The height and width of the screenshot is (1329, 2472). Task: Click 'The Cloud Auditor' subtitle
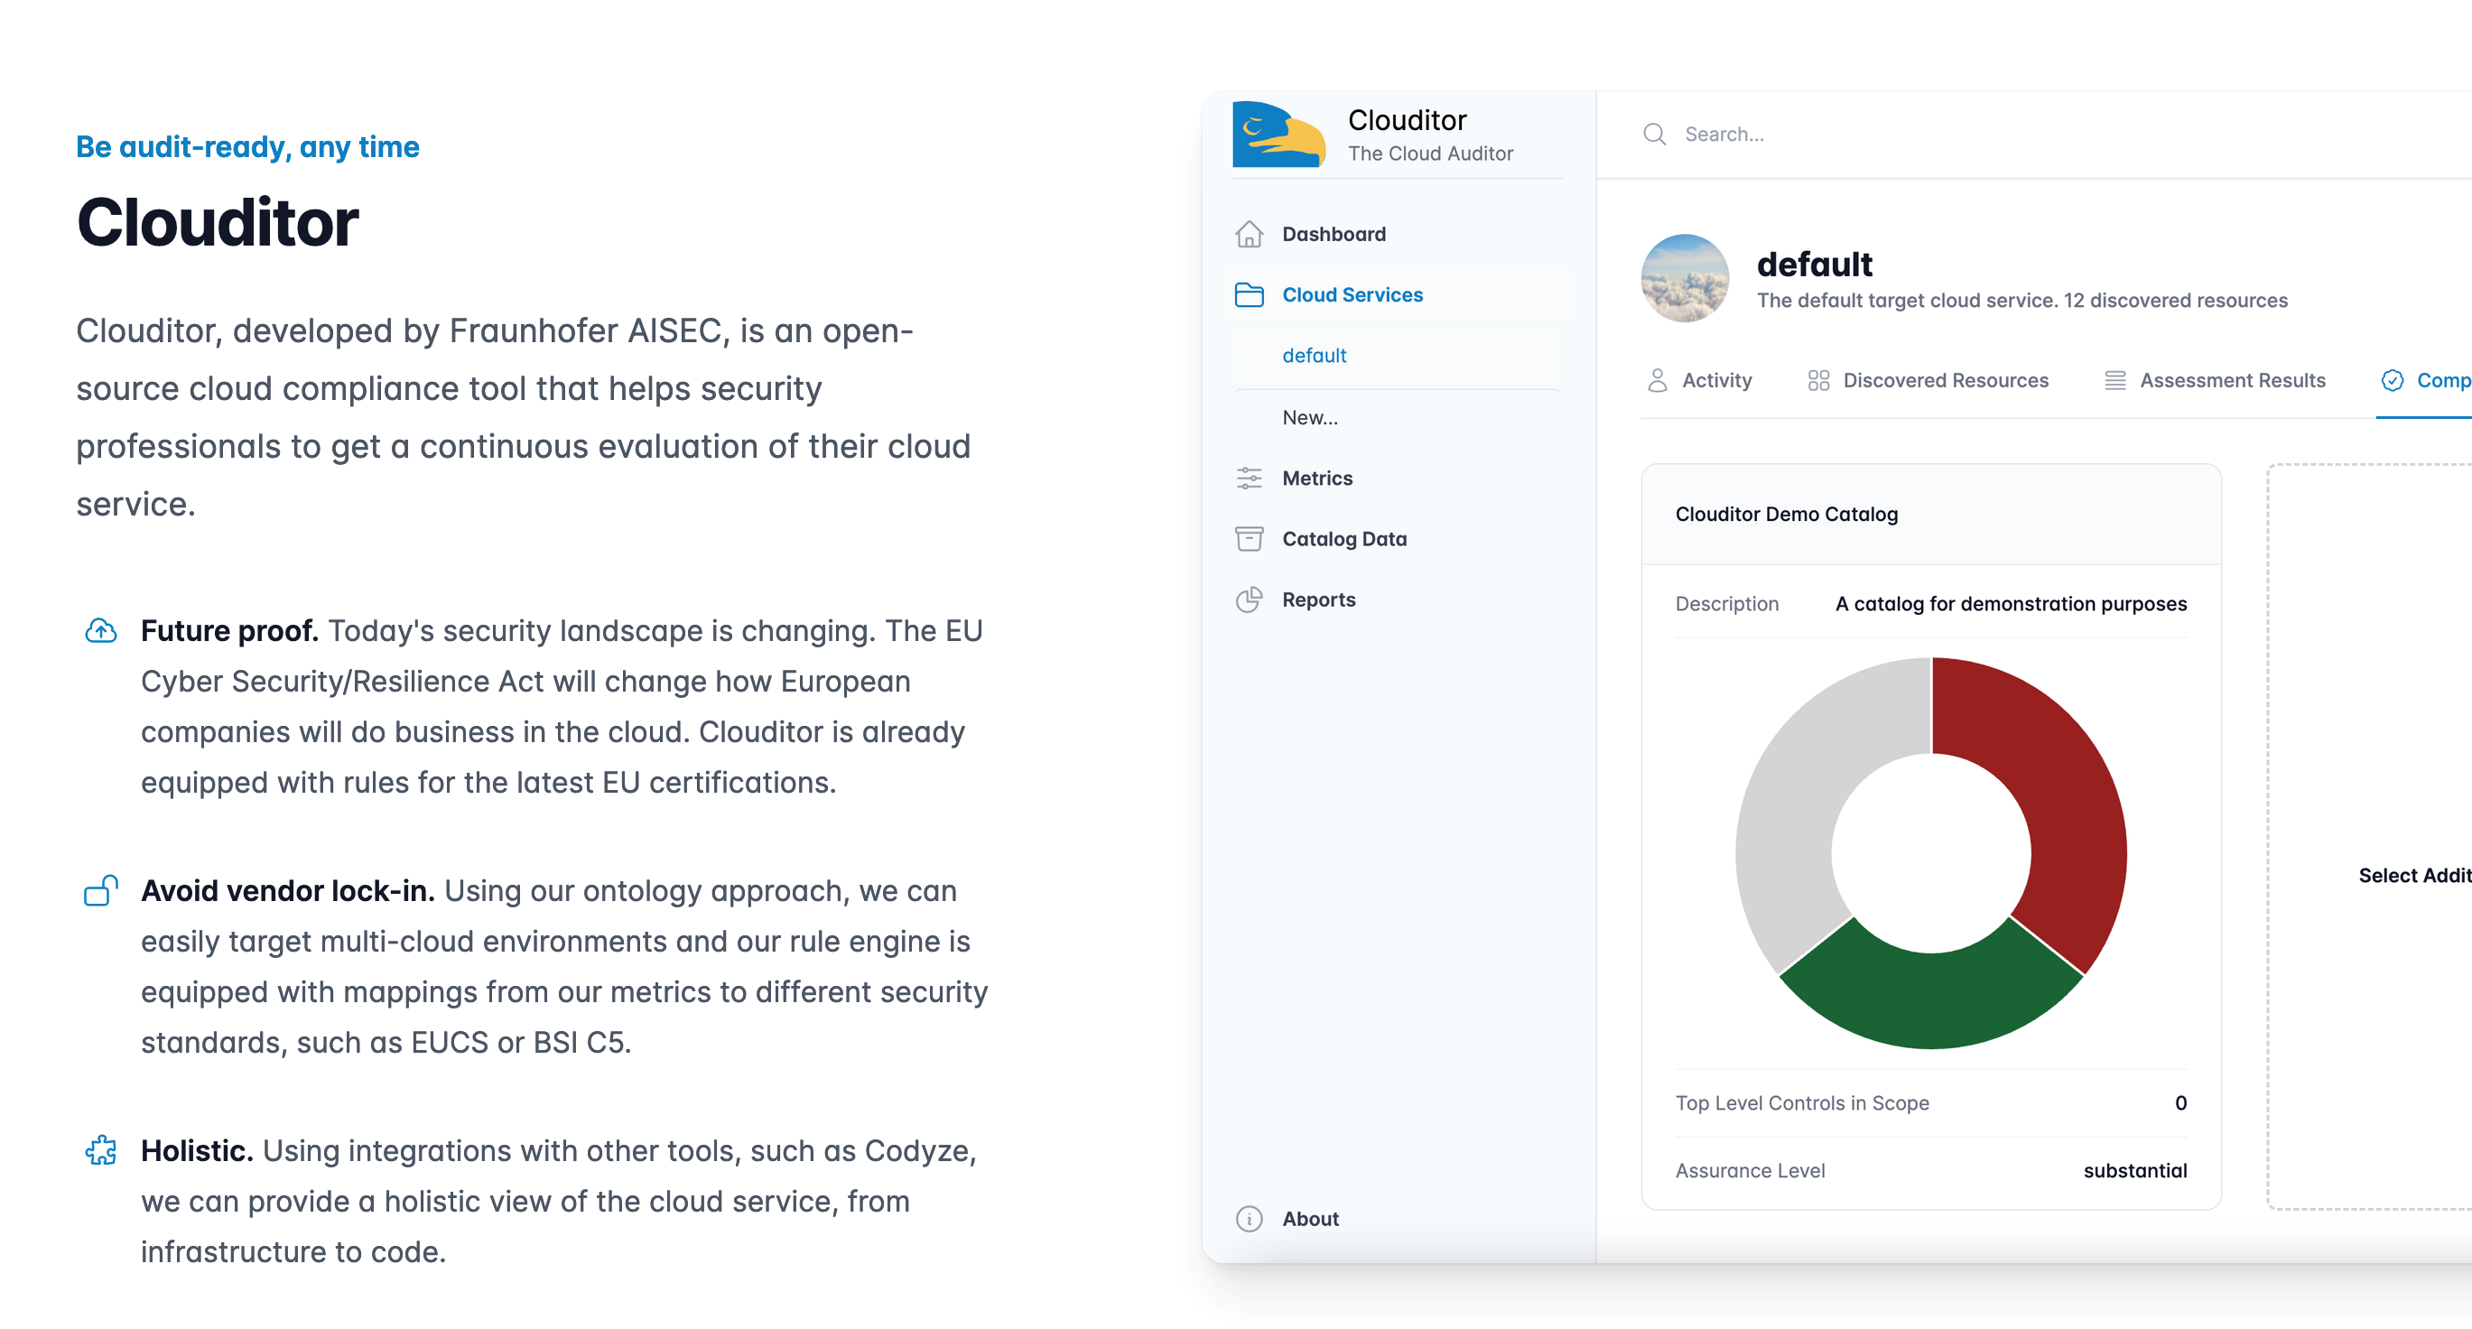pos(1430,153)
